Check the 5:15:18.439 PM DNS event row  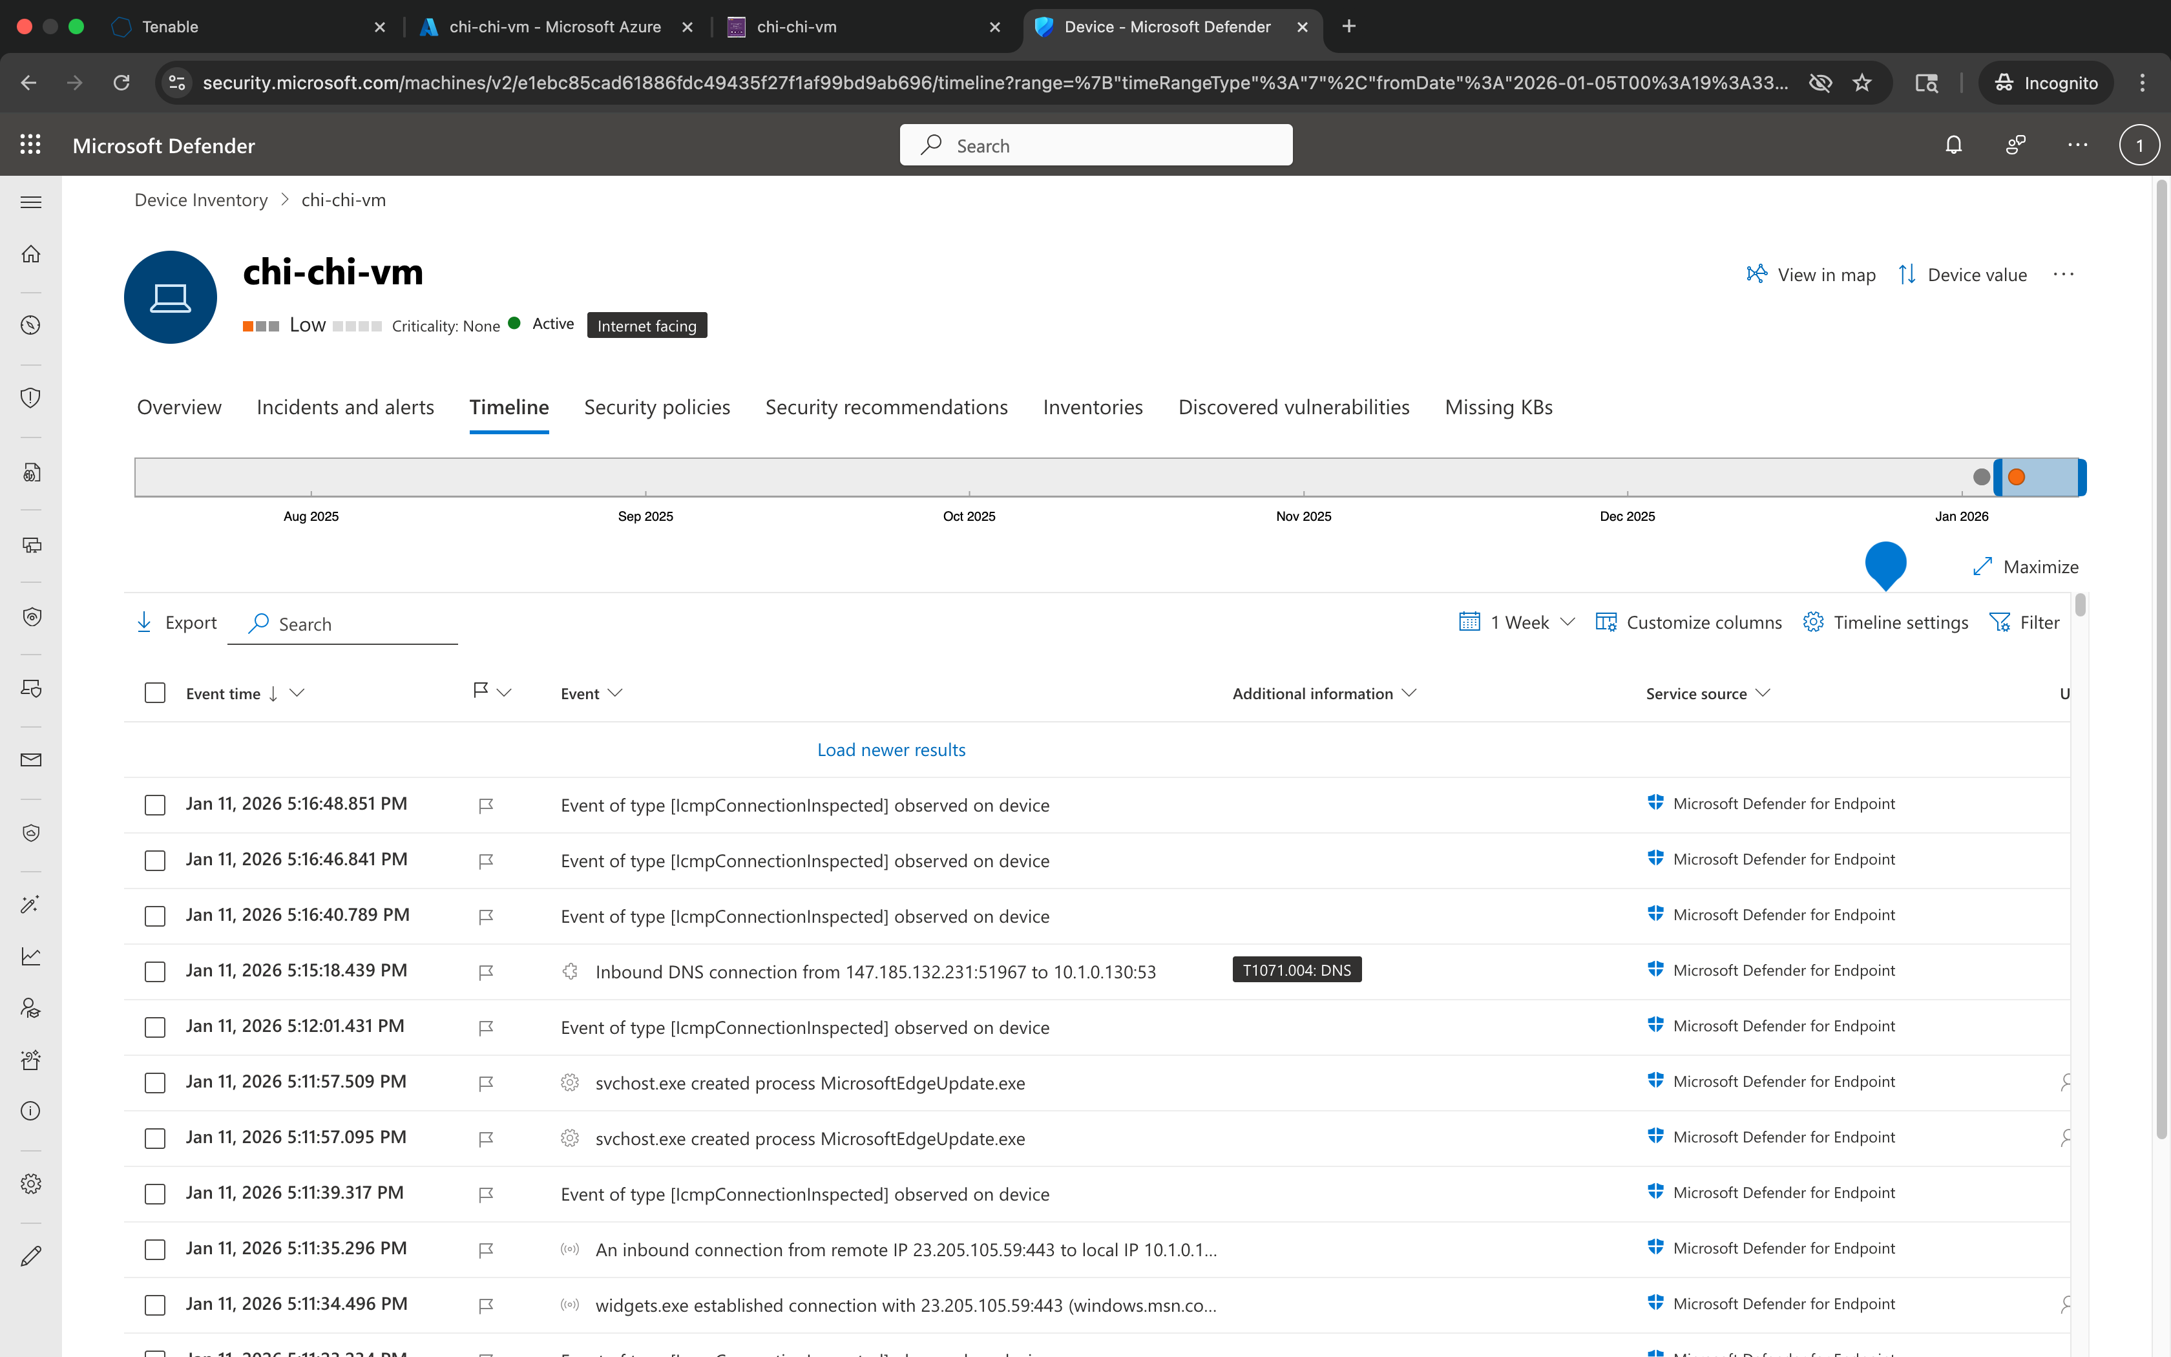coord(155,972)
